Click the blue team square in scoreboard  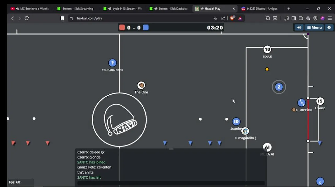(146, 28)
